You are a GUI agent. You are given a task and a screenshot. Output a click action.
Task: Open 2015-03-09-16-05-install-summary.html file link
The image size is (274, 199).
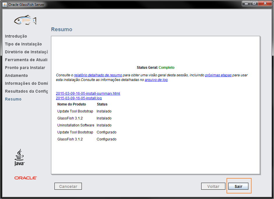click(x=88, y=93)
